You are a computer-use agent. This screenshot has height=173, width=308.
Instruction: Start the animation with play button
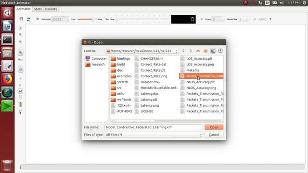[38, 19]
